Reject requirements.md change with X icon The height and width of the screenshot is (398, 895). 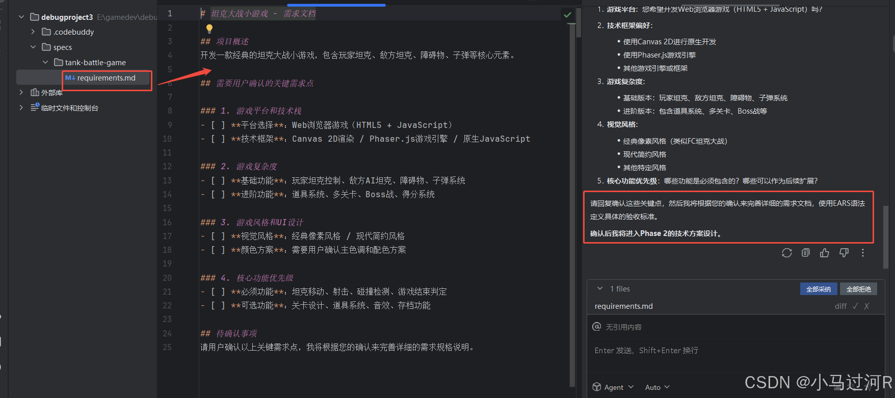click(x=866, y=306)
